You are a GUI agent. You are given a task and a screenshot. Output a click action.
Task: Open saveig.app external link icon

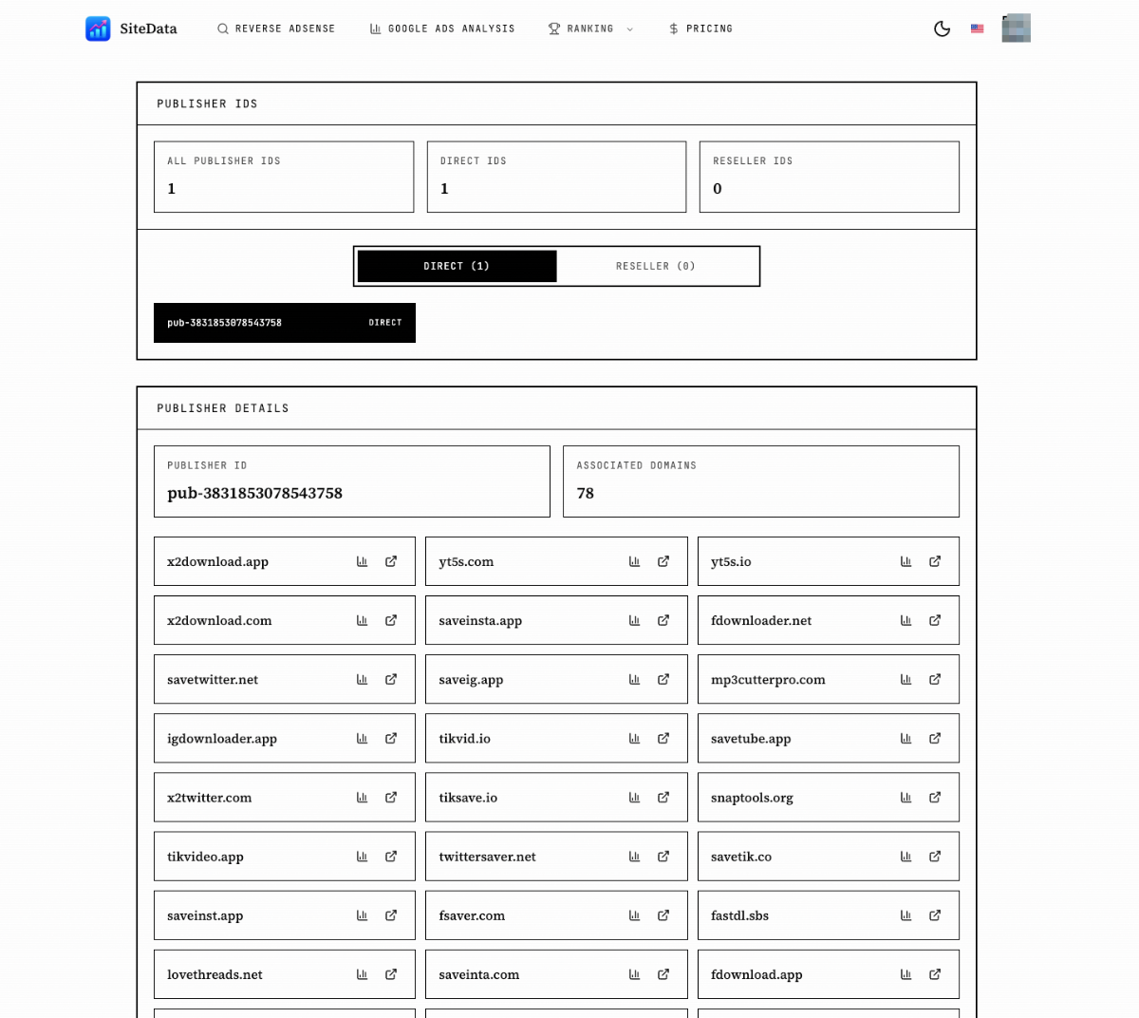point(663,679)
